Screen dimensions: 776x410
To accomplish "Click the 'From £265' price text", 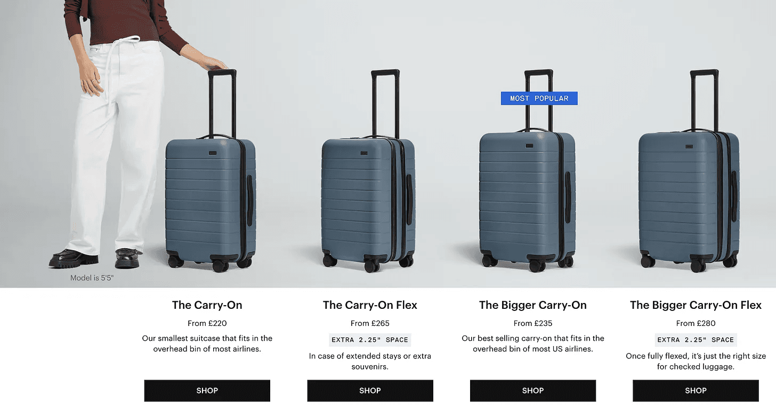I will [x=370, y=323].
